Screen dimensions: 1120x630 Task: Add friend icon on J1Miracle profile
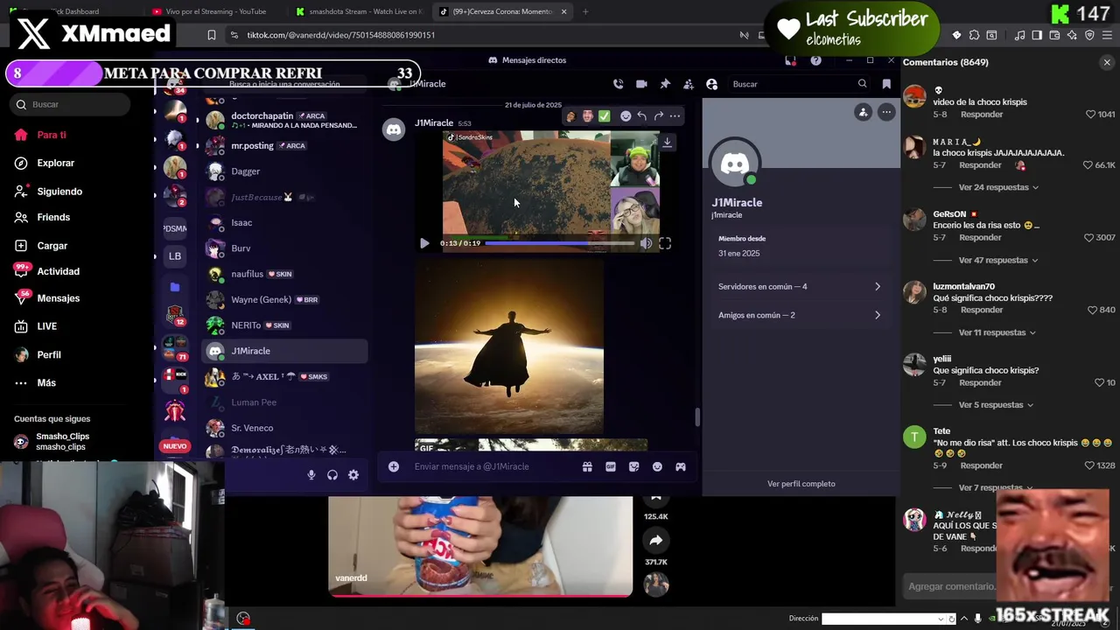[864, 112]
